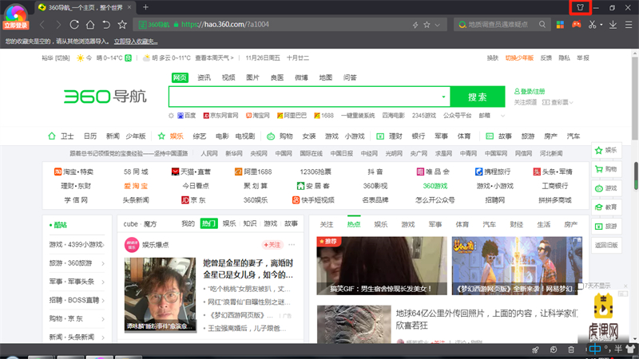Open the downloads arrow icon

click(x=613, y=25)
